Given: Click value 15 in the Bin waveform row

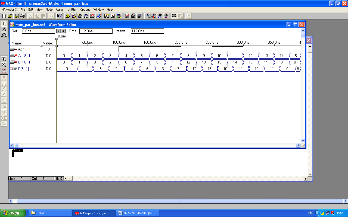Looking at the screenshot, I should [x=219, y=62].
